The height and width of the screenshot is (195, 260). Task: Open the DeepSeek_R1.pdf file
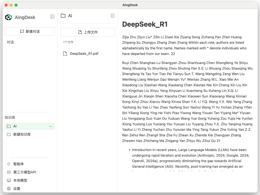pyautogui.click(x=84, y=53)
